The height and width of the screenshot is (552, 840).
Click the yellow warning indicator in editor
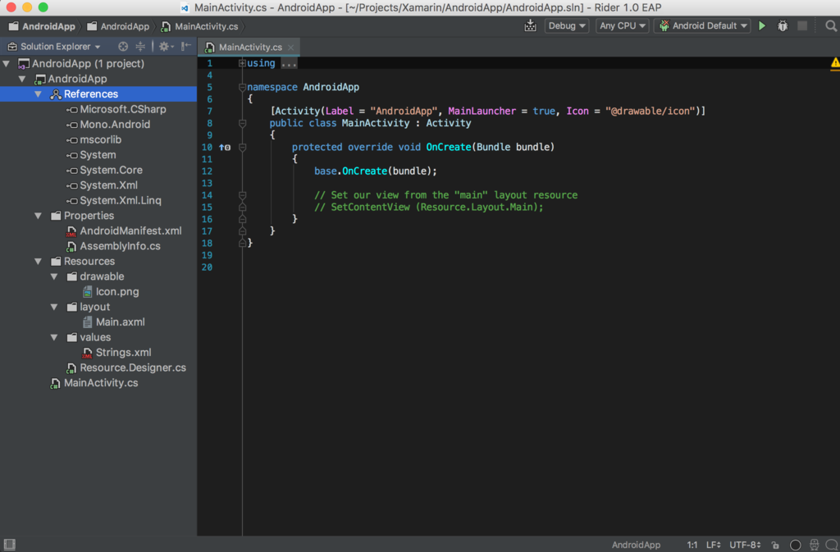coord(834,63)
